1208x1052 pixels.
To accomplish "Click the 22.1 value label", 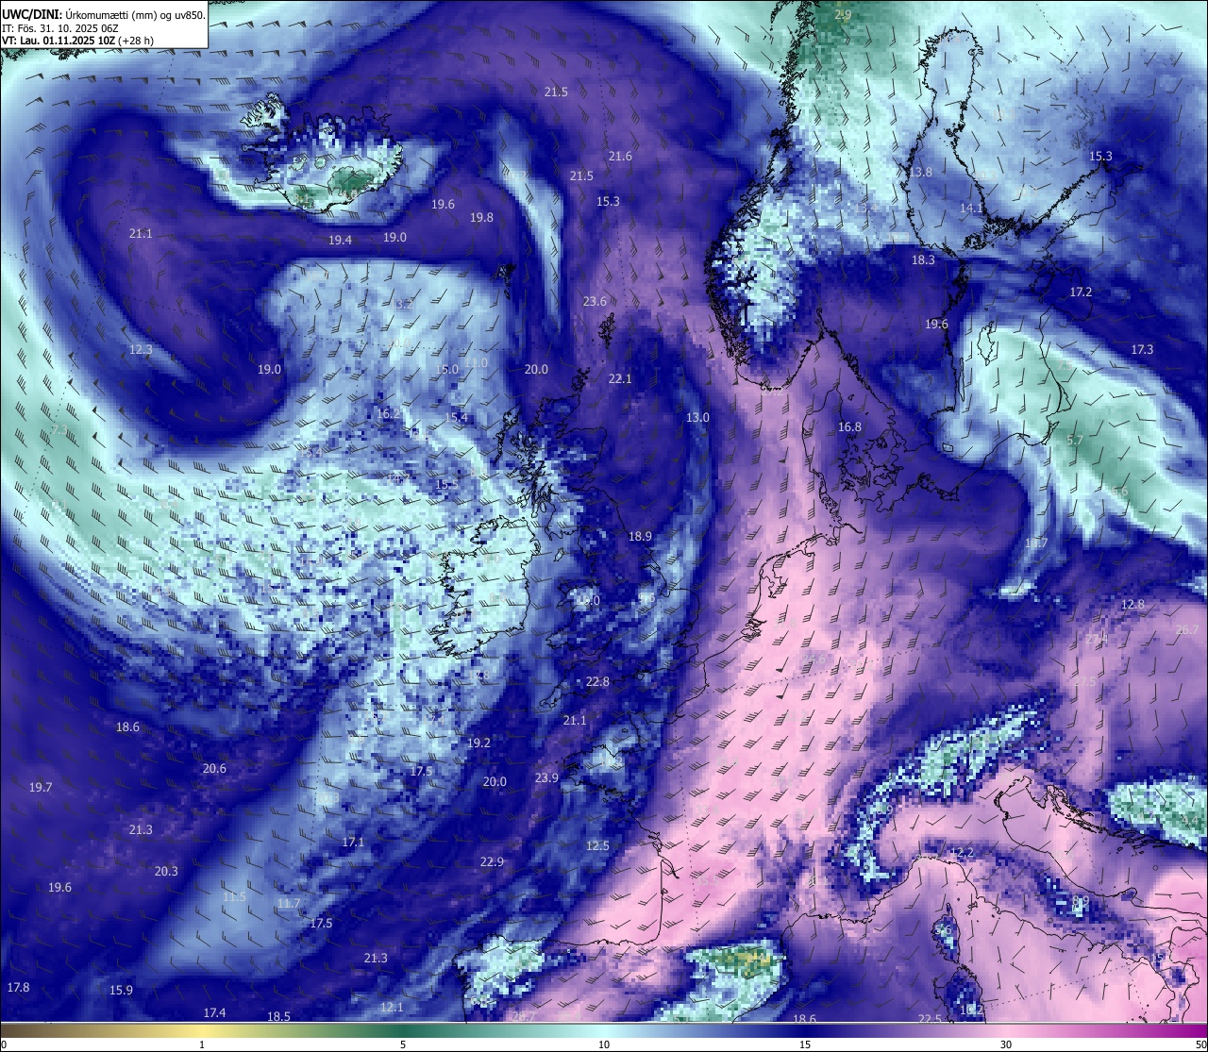I will (x=620, y=378).
